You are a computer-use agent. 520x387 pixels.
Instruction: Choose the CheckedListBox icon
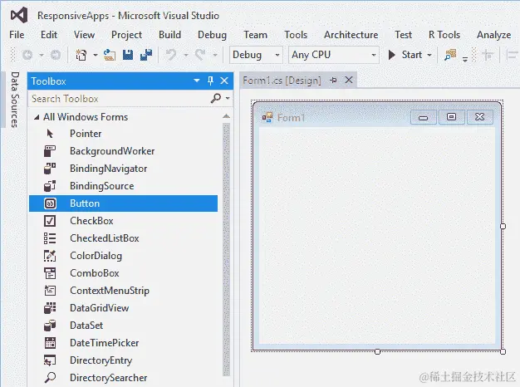tap(50, 238)
